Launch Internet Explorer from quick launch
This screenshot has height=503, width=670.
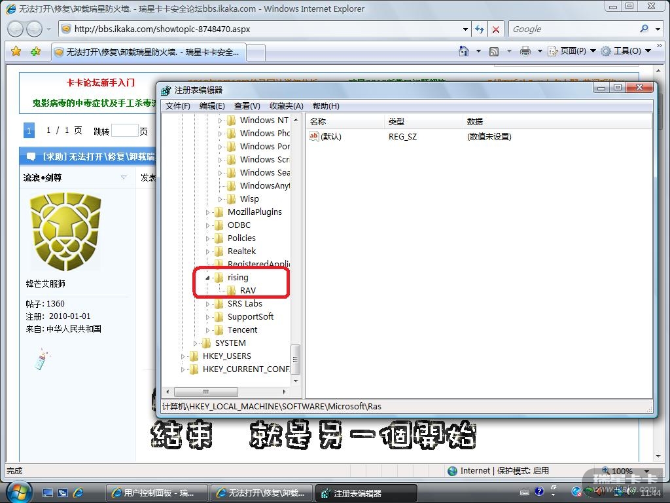79,493
